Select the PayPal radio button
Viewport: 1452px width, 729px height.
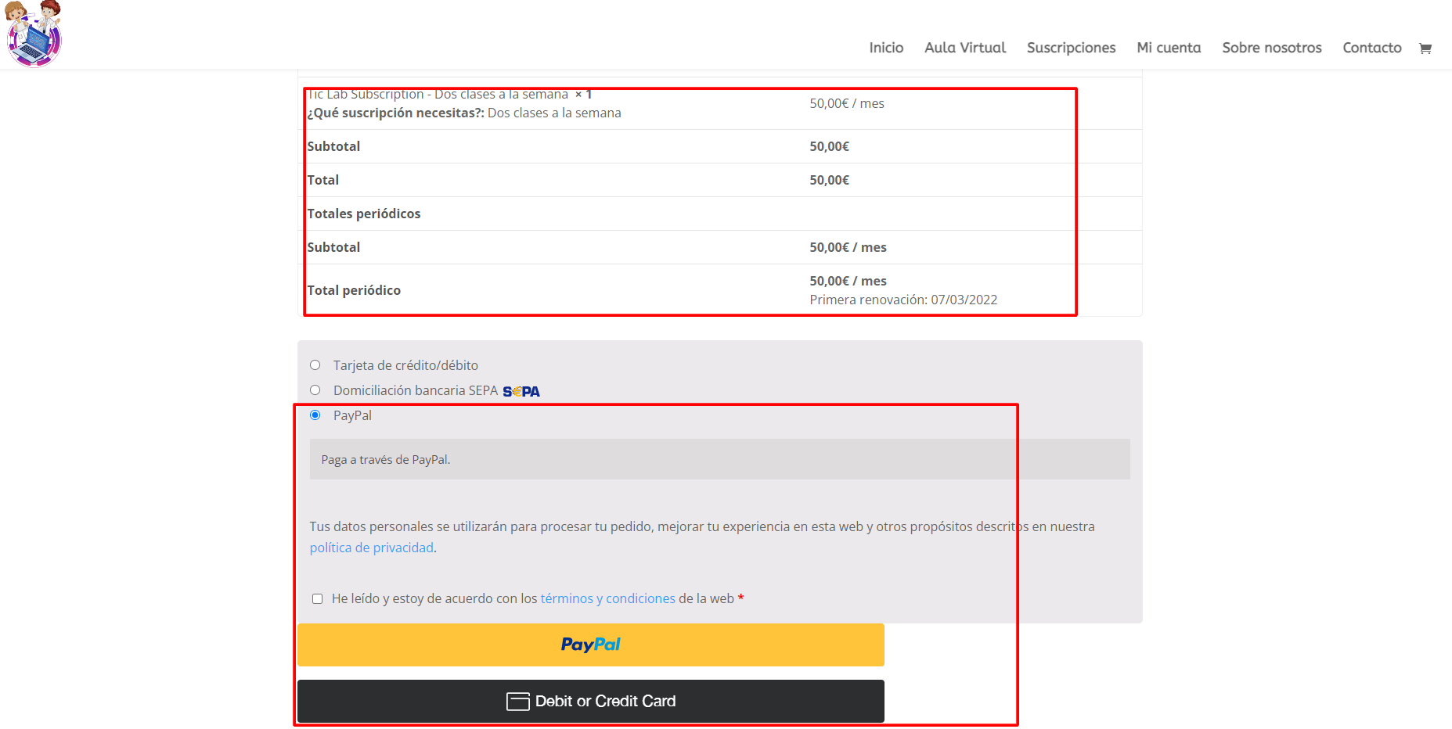(315, 415)
